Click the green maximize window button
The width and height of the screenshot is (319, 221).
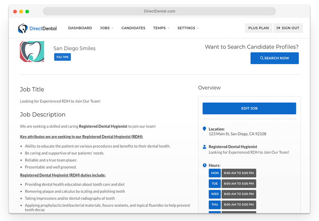(27, 12)
